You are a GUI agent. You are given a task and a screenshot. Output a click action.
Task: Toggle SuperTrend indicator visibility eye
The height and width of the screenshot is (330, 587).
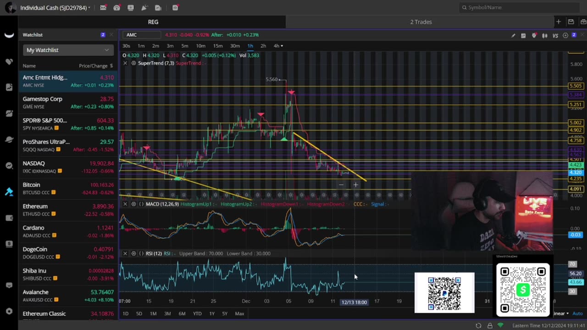133,63
